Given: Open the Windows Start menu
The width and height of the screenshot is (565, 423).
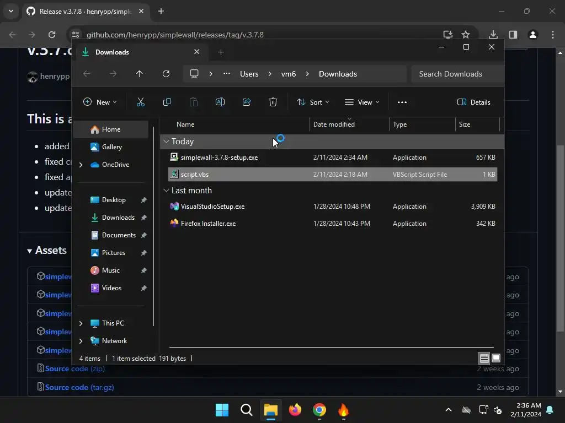Looking at the screenshot, I should [222, 410].
